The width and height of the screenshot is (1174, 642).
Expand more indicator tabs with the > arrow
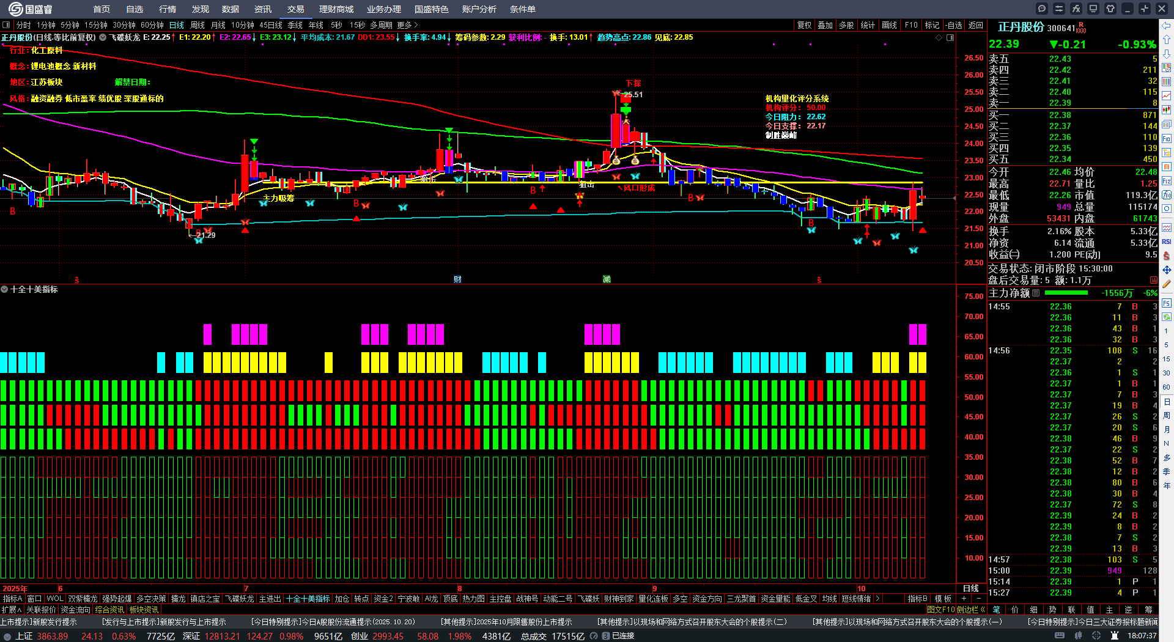[x=877, y=599]
